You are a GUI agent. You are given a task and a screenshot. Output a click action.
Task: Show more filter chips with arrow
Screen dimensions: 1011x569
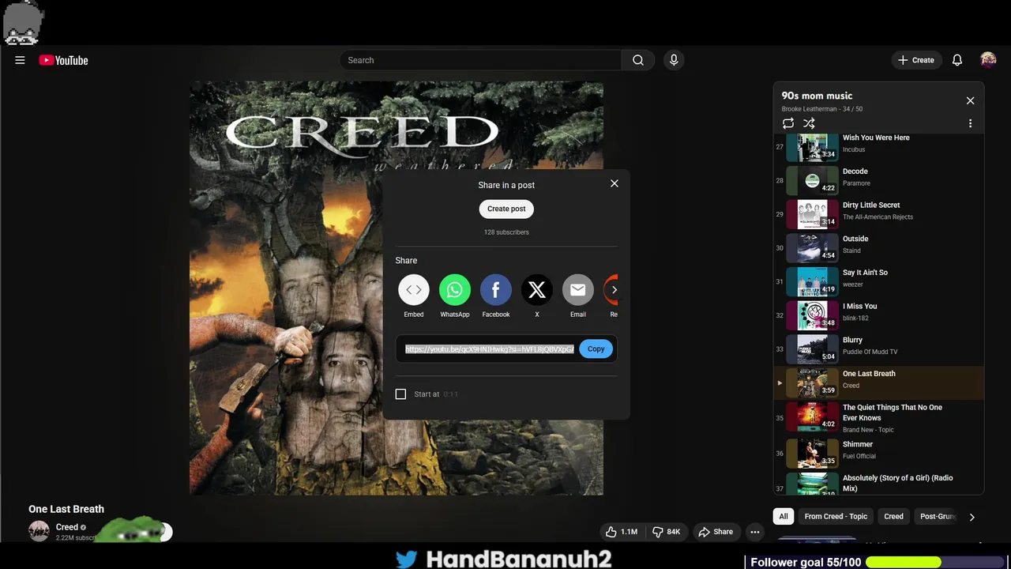(972, 517)
